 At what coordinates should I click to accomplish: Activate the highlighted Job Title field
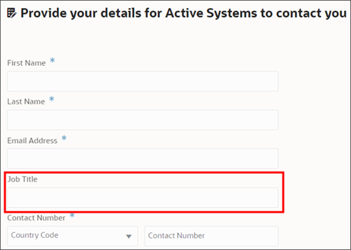pos(143,198)
